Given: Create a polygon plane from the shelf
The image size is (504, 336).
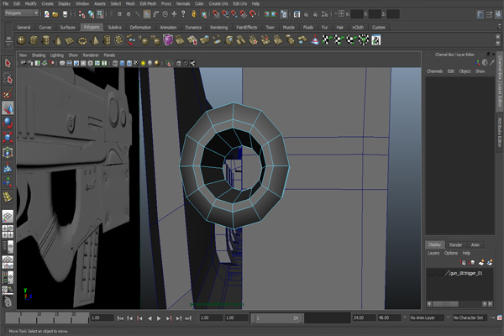Looking at the screenshot, I should [70, 40].
